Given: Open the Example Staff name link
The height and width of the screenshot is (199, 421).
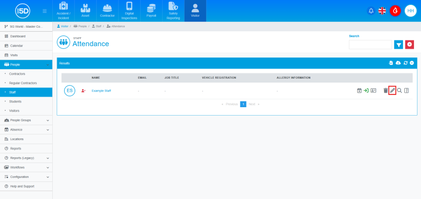Looking at the screenshot, I should (101, 91).
